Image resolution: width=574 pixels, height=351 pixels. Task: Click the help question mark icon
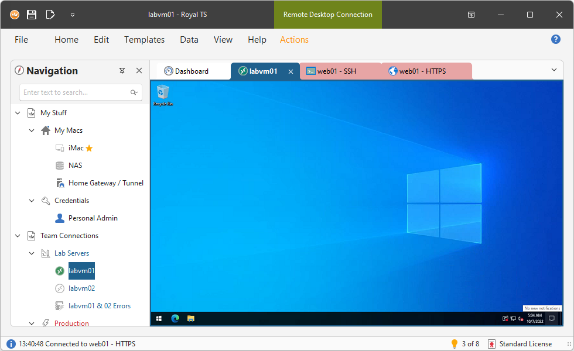click(x=556, y=39)
